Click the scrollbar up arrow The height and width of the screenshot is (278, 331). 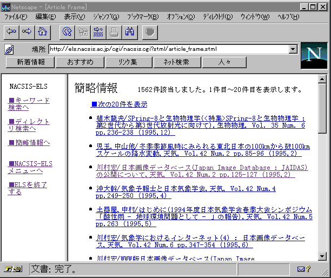[322, 80]
